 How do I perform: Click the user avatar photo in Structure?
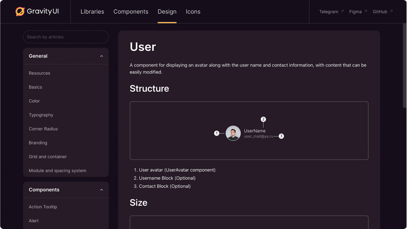233,133
